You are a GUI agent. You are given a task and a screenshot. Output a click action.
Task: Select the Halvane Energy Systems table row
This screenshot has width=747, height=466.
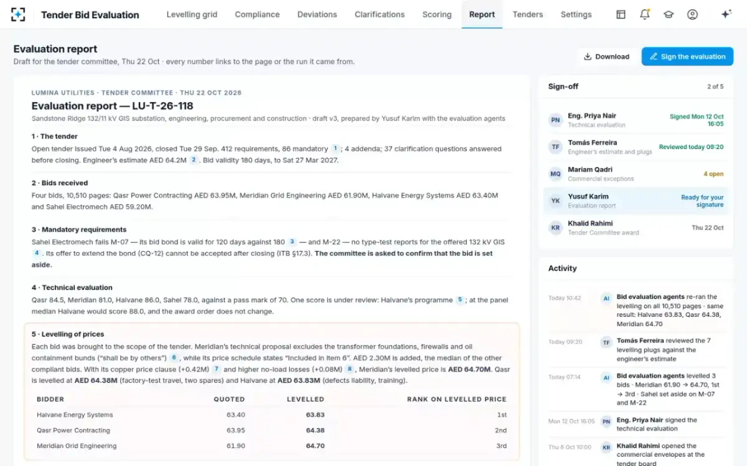tap(271, 415)
